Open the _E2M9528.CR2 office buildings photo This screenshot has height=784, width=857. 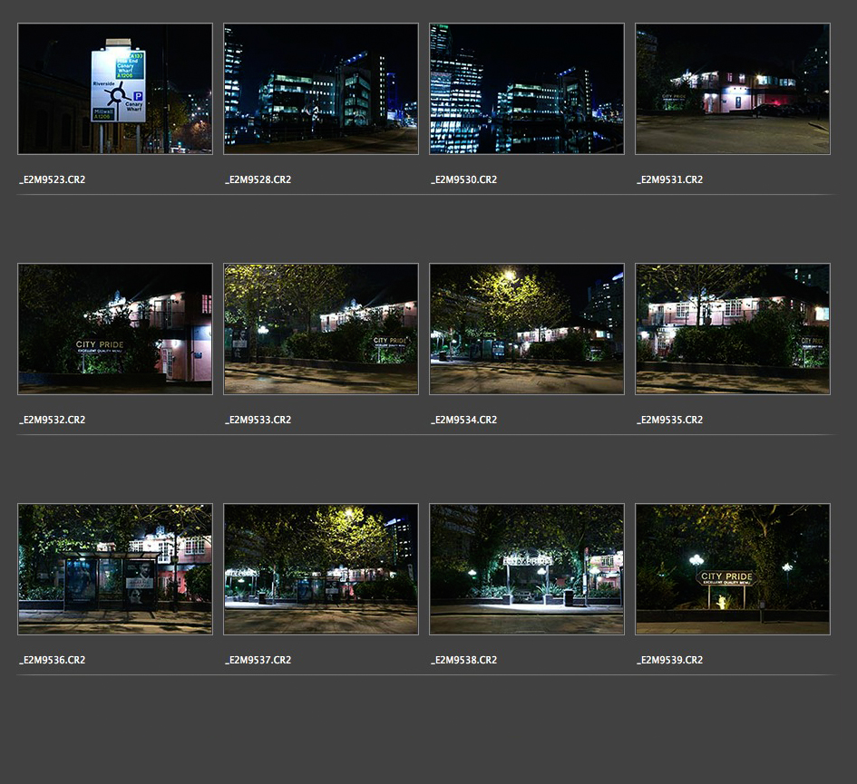click(321, 89)
